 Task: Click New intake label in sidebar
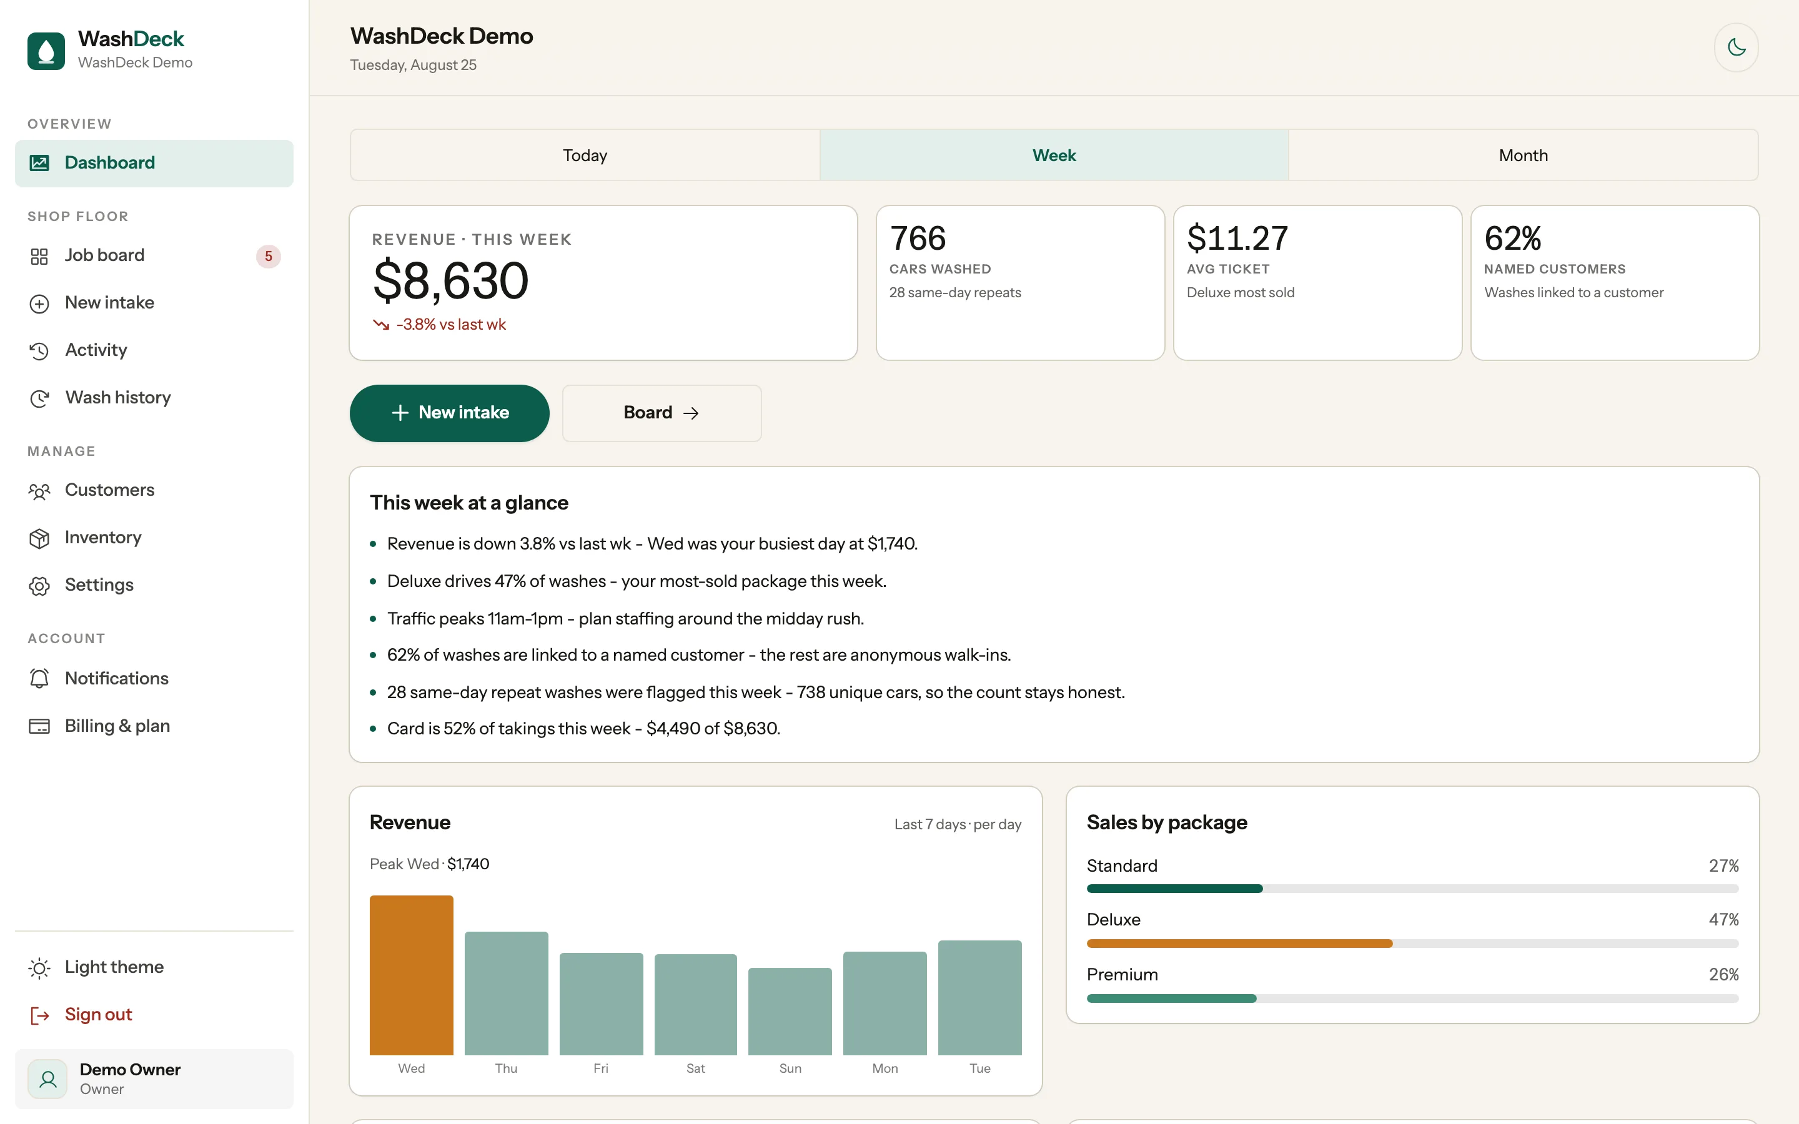coord(109,303)
